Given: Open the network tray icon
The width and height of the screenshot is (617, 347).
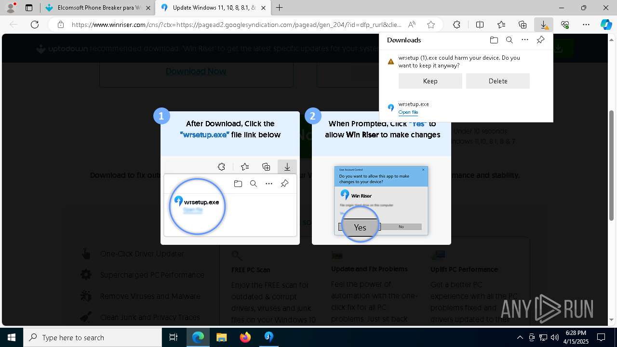Looking at the screenshot, I should pyautogui.click(x=543, y=337).
